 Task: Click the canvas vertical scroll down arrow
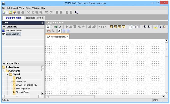(x=166, y=94)
